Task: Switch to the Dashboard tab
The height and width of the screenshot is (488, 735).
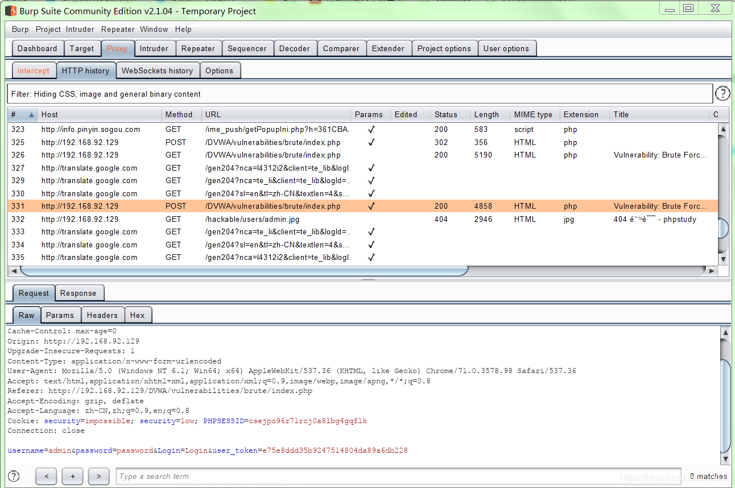Action: pyautogui.click(x=38, y=48)
